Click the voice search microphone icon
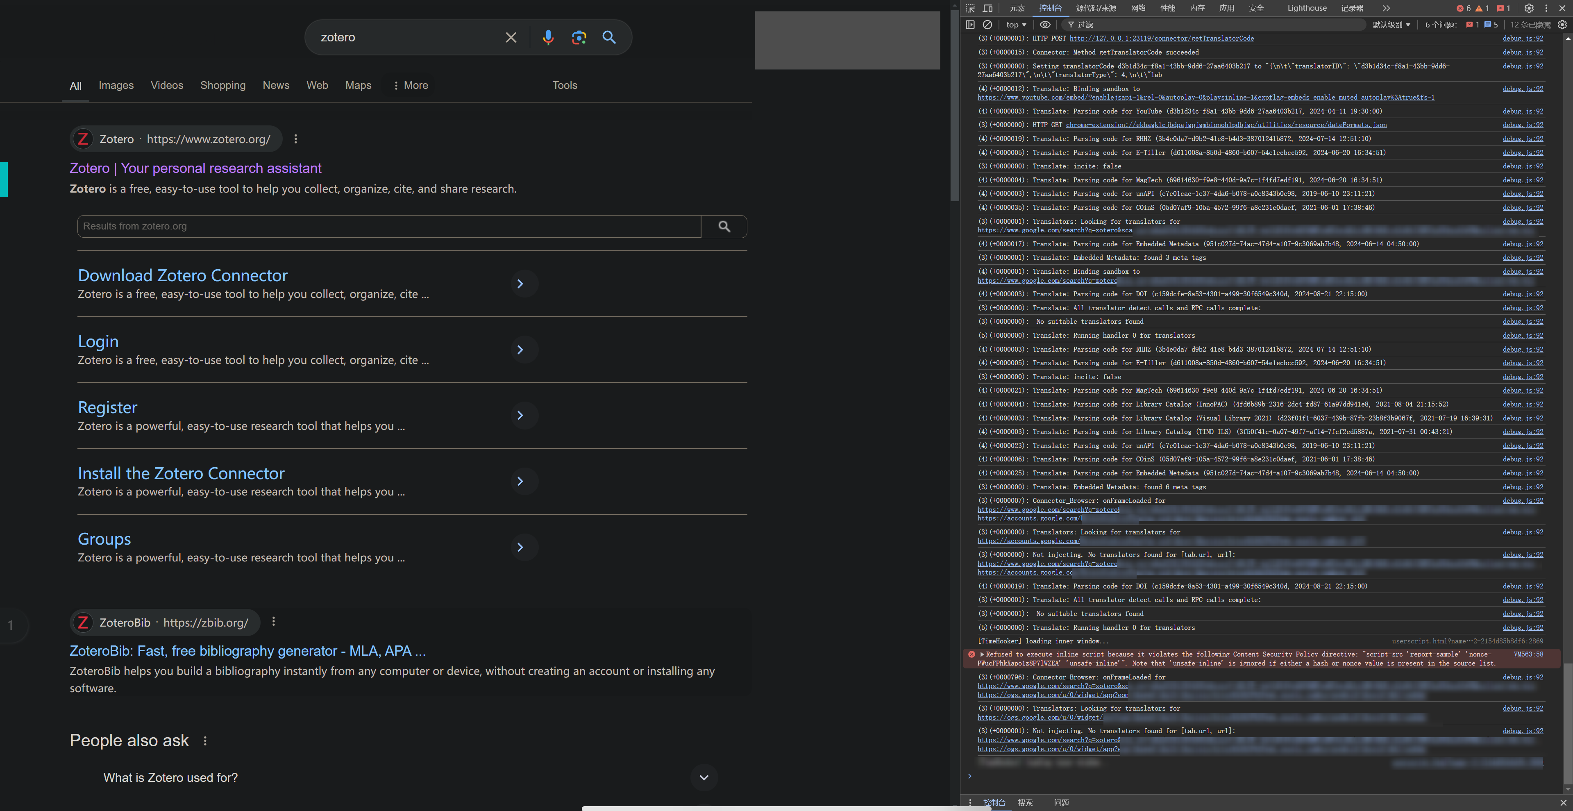The width and height of the screenshot is (1573, 811). [548, 37]
